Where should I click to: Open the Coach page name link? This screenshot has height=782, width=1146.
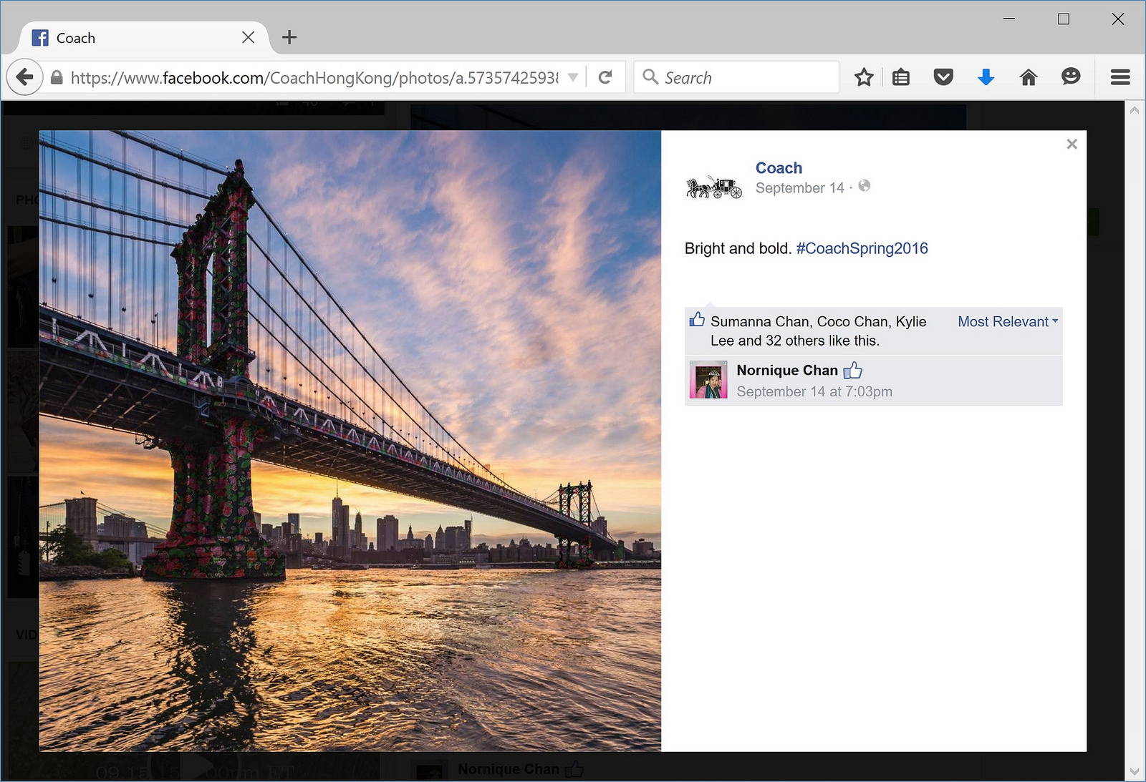pyautogui.click(x=779, y=168)
